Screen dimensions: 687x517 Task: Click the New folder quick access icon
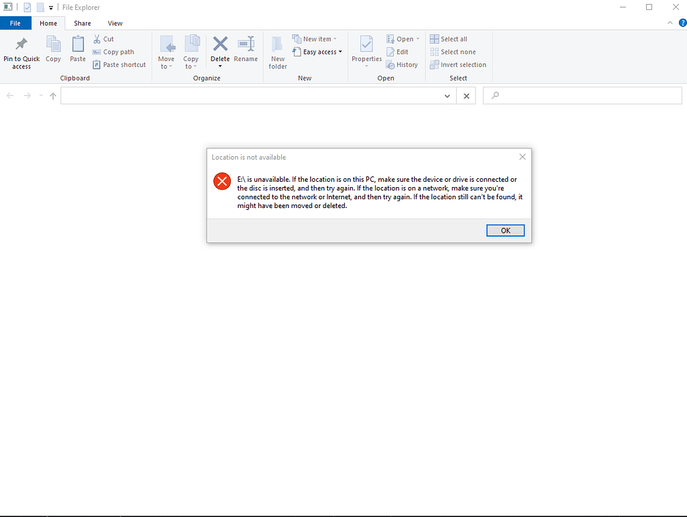tap(40, 7)
